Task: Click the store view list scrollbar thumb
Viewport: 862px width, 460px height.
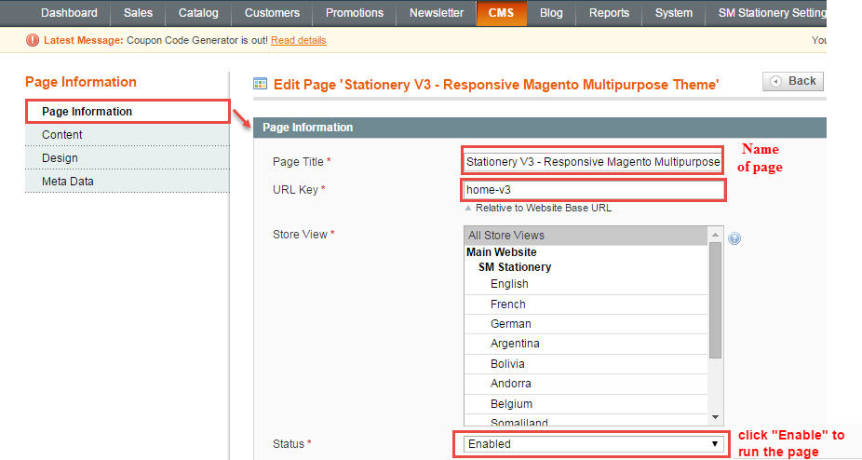Action: pyautogui.click(x=715, y=301)
